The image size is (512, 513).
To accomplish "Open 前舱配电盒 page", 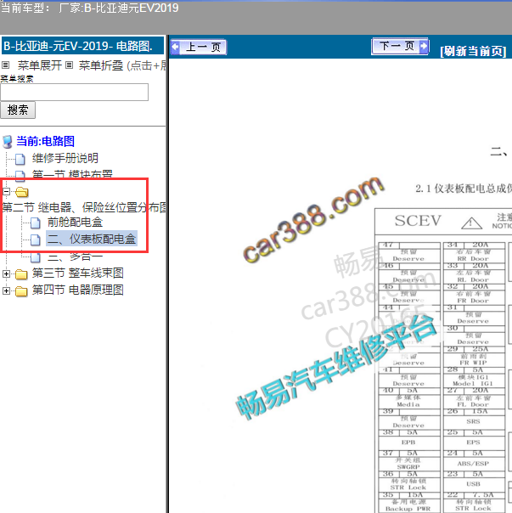I will (x=75, y=223).
